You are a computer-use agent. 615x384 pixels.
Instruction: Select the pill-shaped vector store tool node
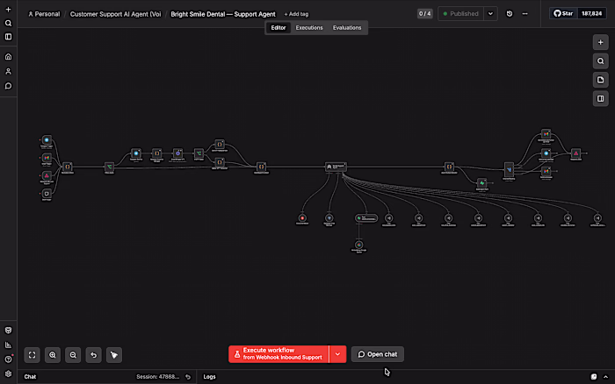pyautogui.click(x=366, y=218)
